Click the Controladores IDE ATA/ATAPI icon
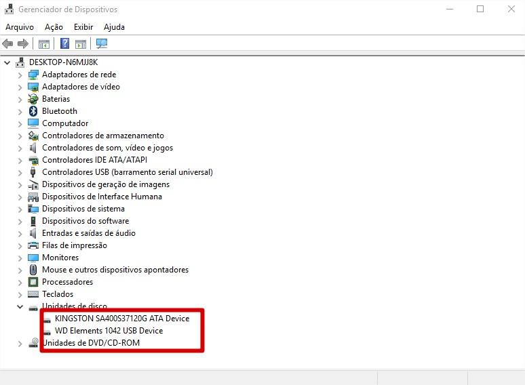Screen dimensions: 525x385 (33, 160)
